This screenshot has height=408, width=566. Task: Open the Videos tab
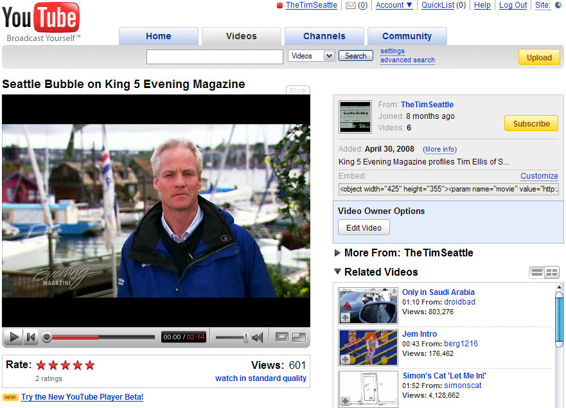coord(241,36)
